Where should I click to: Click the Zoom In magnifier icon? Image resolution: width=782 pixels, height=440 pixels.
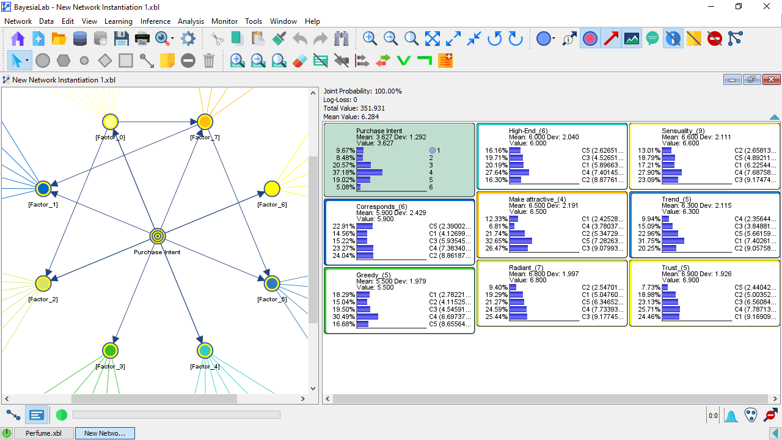coord(370,38)
